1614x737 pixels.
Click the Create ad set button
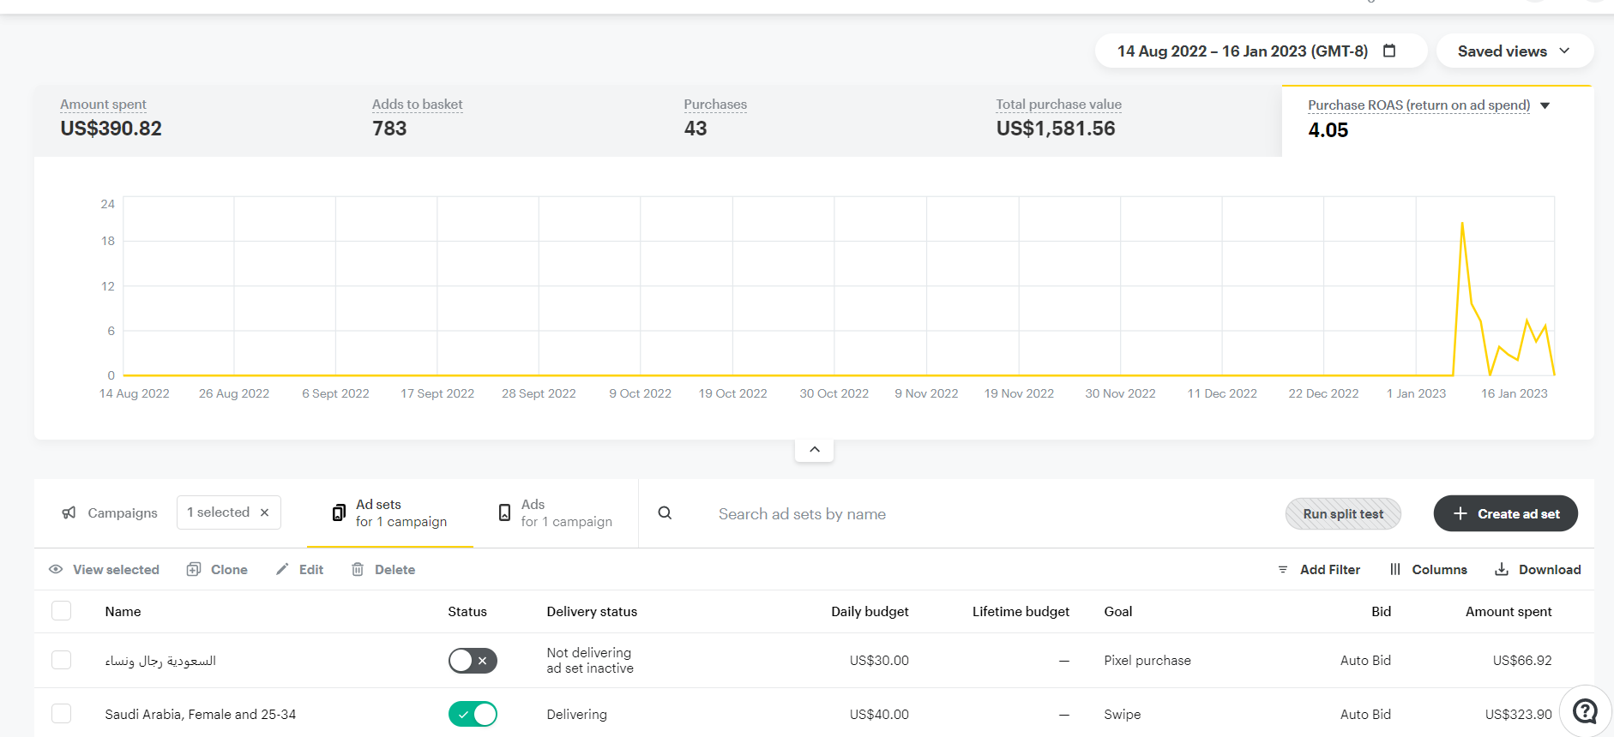[1505, 513]
